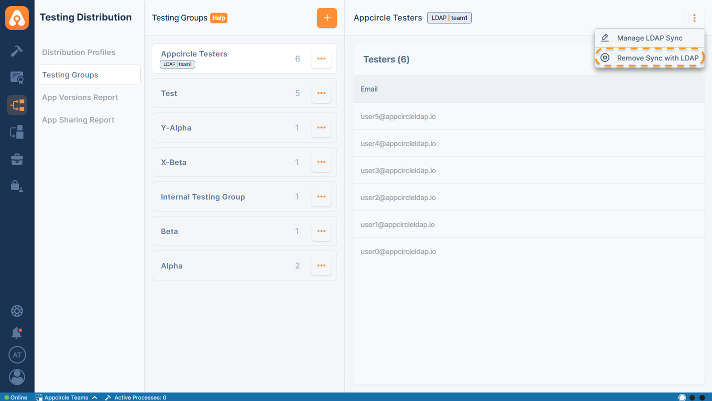Select the Beta group card
This screenshot has height=401, width=712.
(244, 231)
